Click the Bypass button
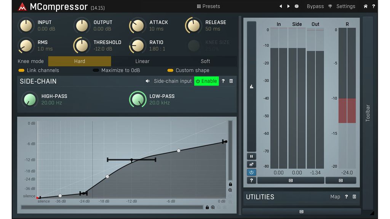Image resolution: width=390 pixels, height=219 pixels. (315, 6)
